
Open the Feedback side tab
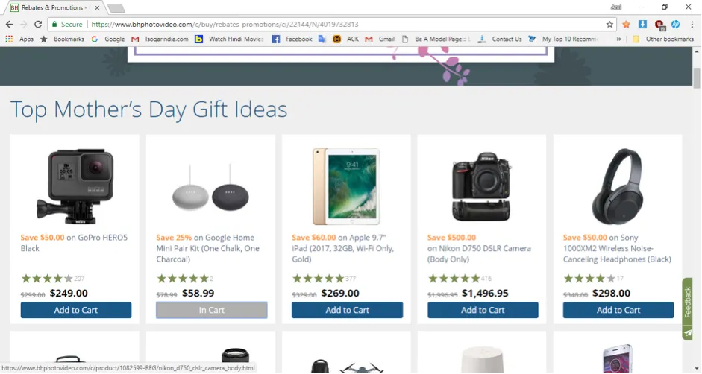pyautogui.click(x=688, y=302)
